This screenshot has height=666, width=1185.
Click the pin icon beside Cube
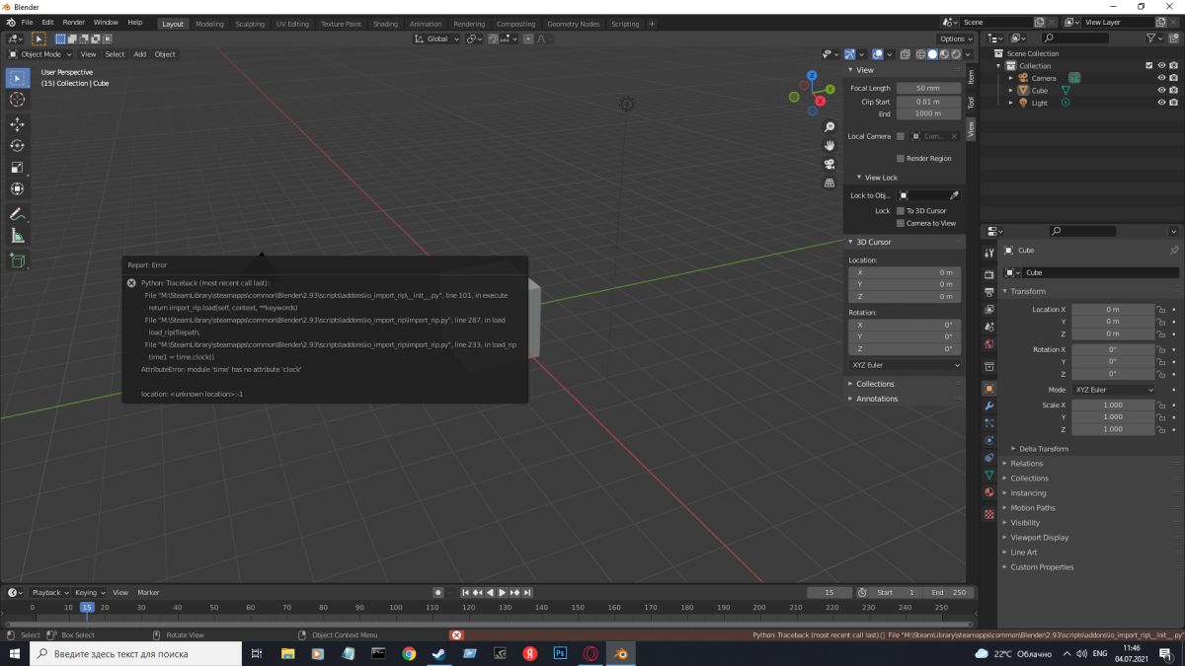[1174, 251]
